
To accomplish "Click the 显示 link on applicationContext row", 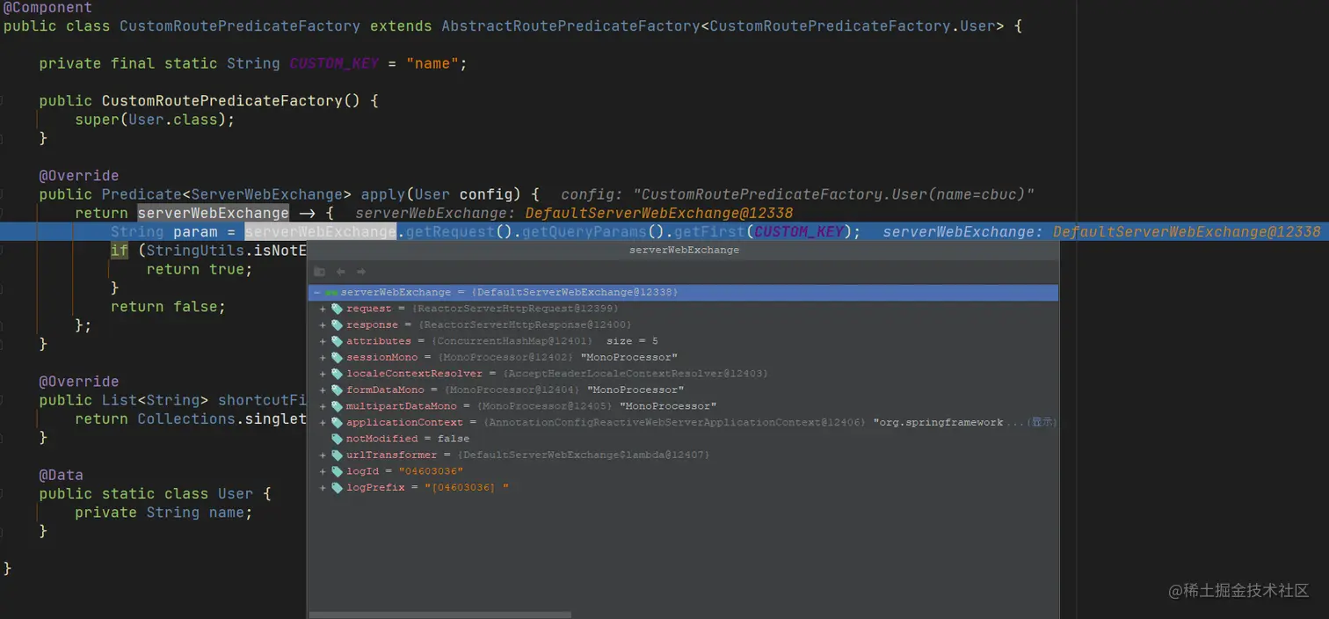I will (x=1042, y=422).
